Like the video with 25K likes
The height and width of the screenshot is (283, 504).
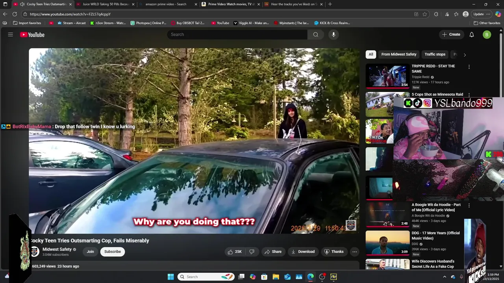tap(234, 252)
